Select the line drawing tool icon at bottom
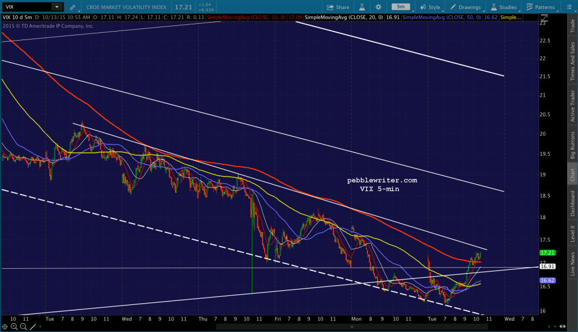This screenshot has width=578, height=332. [33, 326]
